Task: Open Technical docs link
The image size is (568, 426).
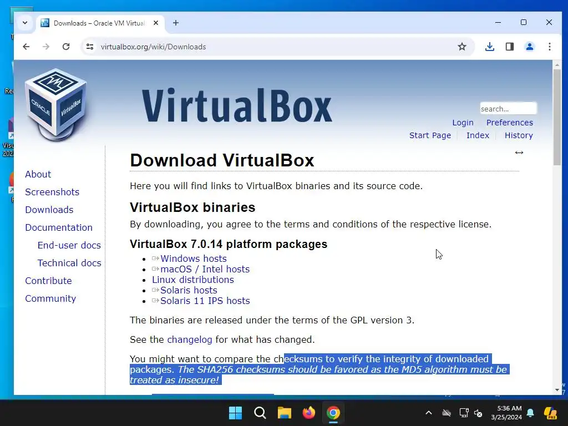Action: click(x=69, y=263)
